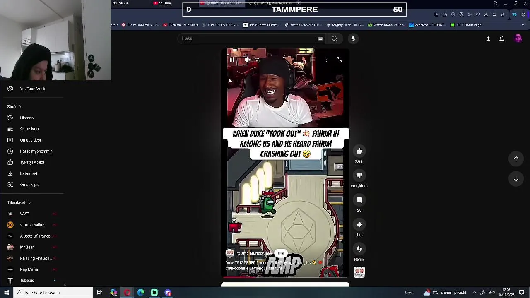
Task: Open Windows Start menu
Action: pos(6,293)
